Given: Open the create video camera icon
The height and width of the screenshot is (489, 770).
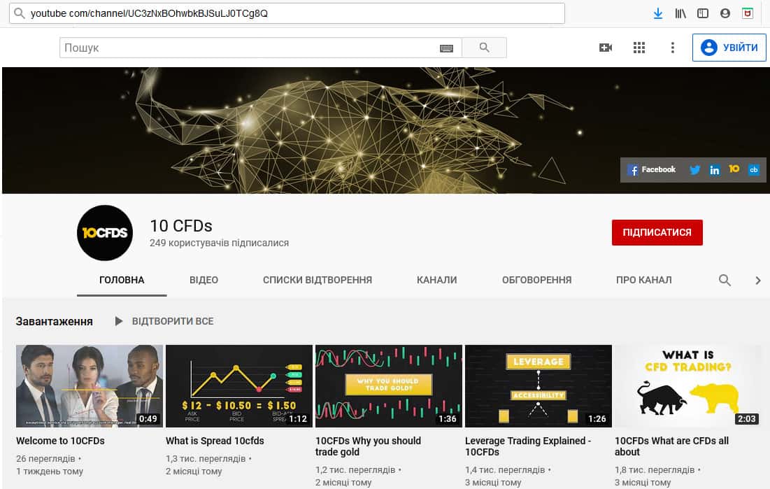Looking at the screenshot, I should point(606,48).
